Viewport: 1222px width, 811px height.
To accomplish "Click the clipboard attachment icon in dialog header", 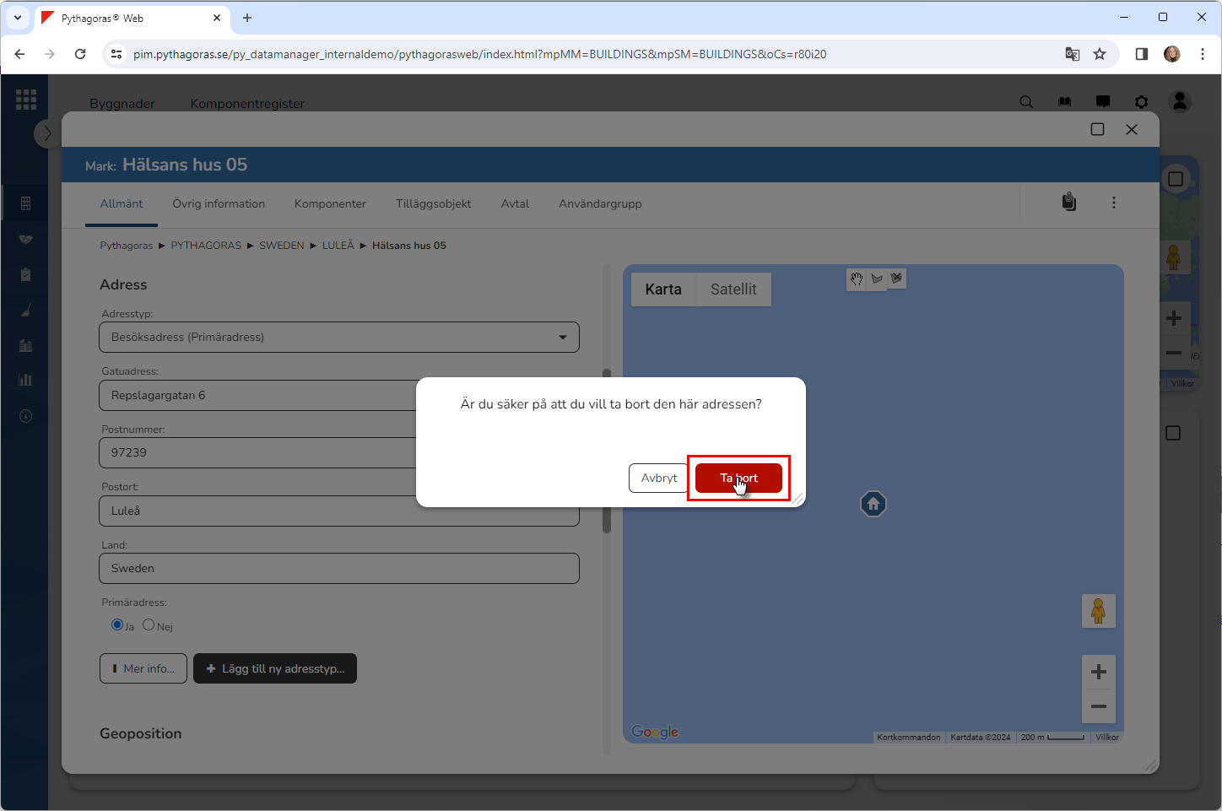I will (1068, 202).
